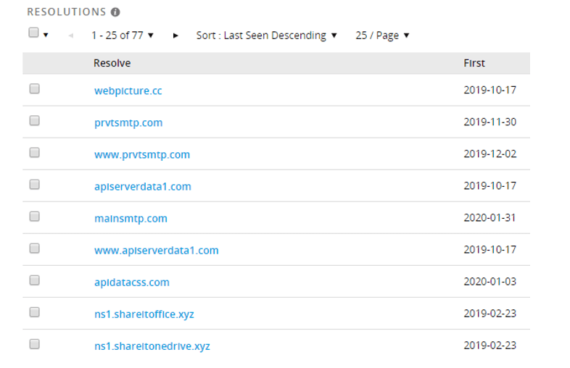This screenshot has width=570, height=368.
Task: Click the ns1.shareitonedrive.xyz link
Action: (x=152, y=346)
